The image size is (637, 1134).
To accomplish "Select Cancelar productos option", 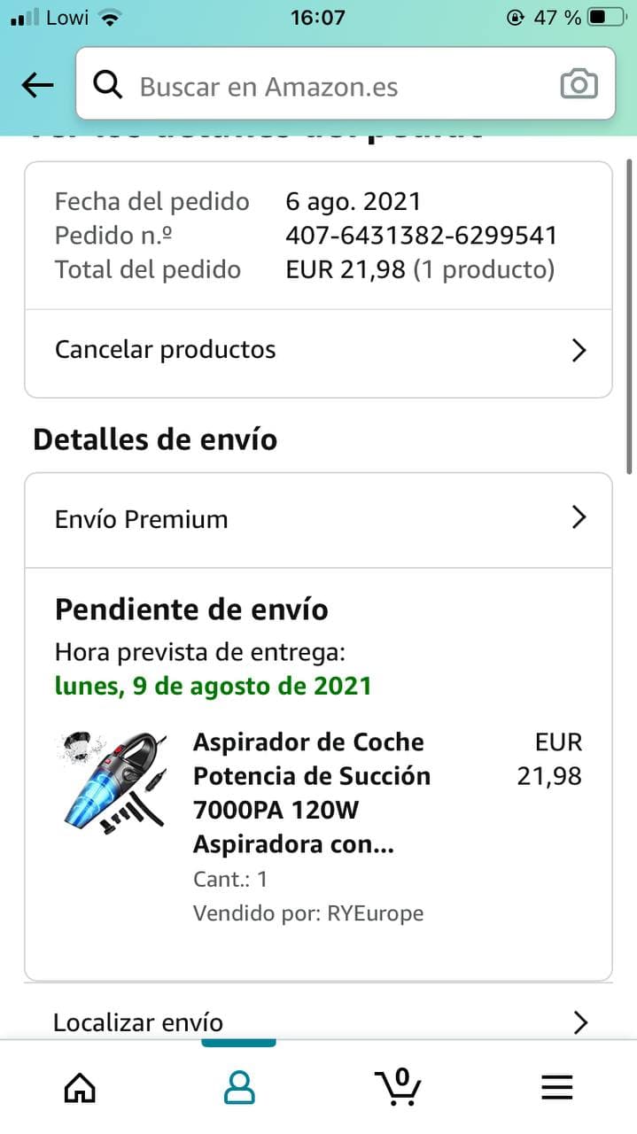I will tap(166, 350).
